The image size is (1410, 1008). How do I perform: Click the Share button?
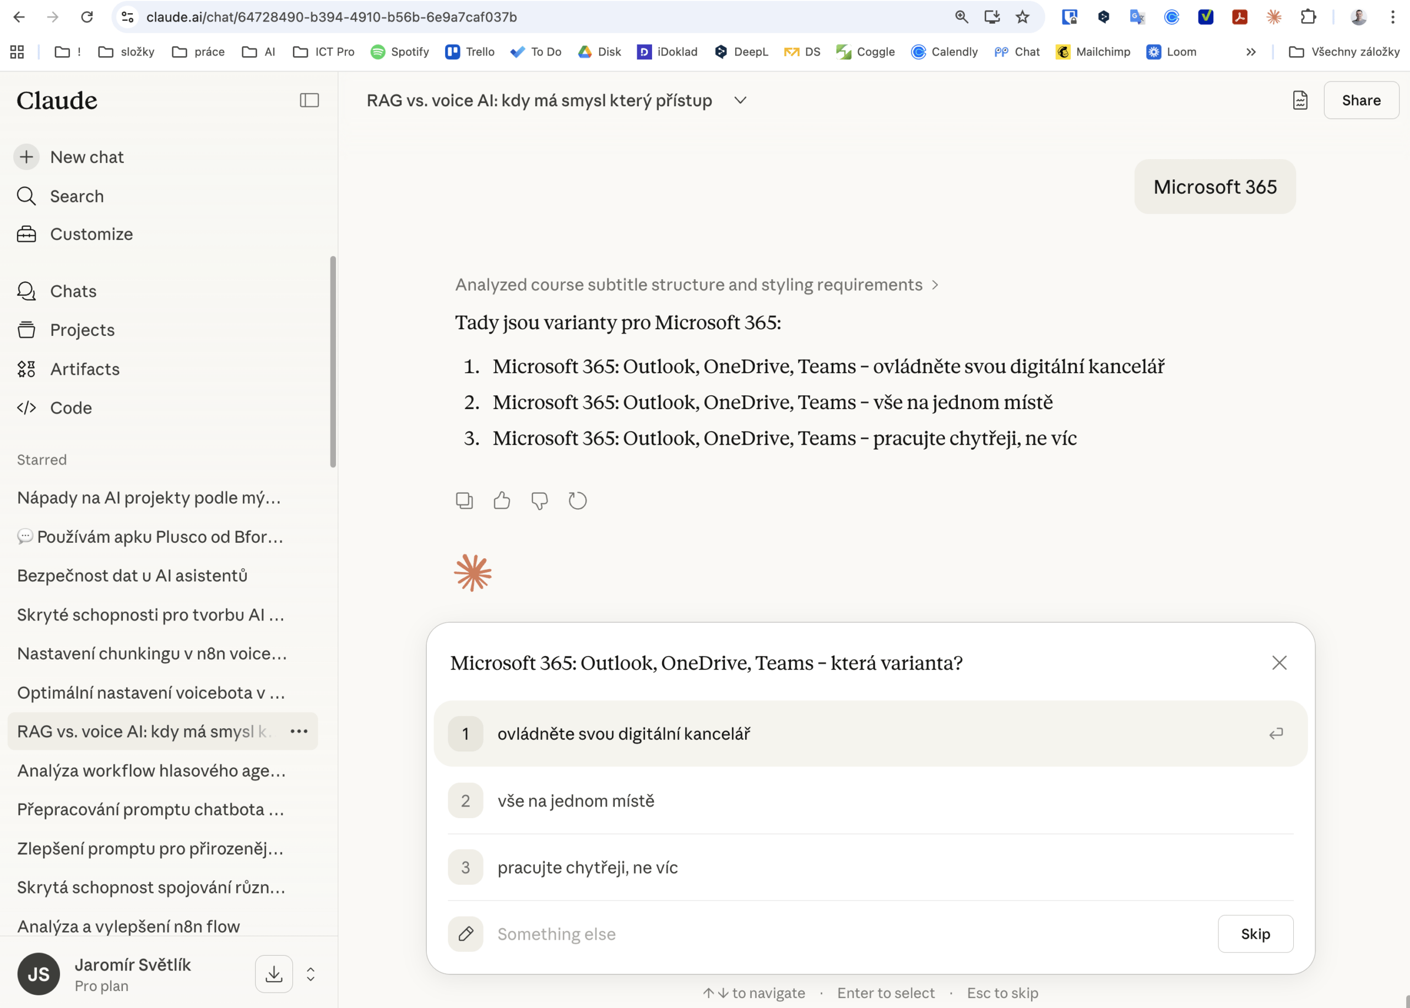pyautogui.click(x=1360, y=101)
